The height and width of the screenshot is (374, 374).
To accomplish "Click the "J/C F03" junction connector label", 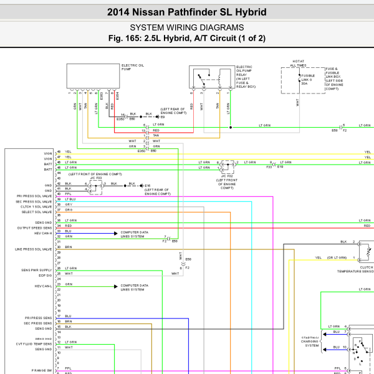I will (96, 178).
